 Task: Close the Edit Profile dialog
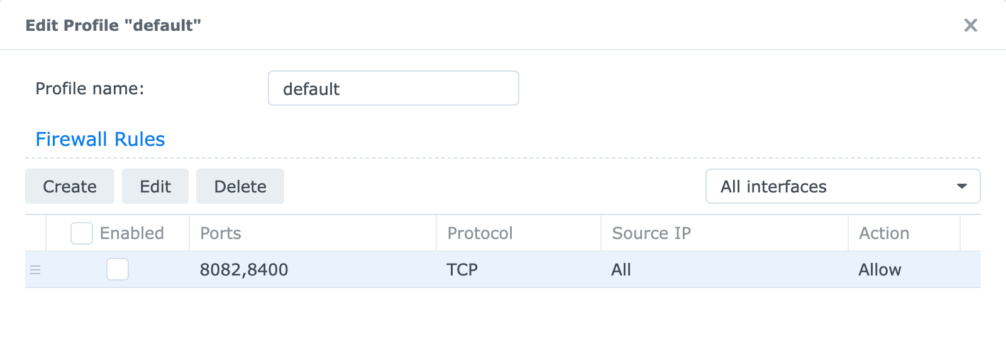970,25
